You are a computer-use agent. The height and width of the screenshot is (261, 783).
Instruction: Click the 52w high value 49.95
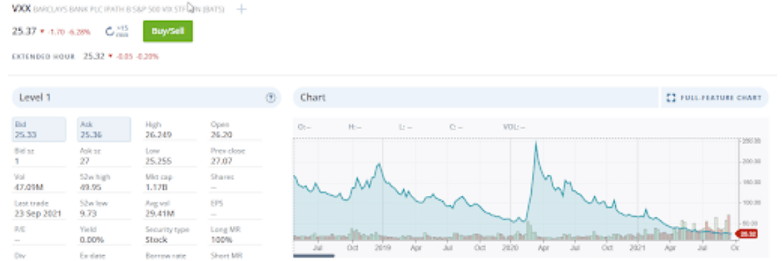[89, 187]
